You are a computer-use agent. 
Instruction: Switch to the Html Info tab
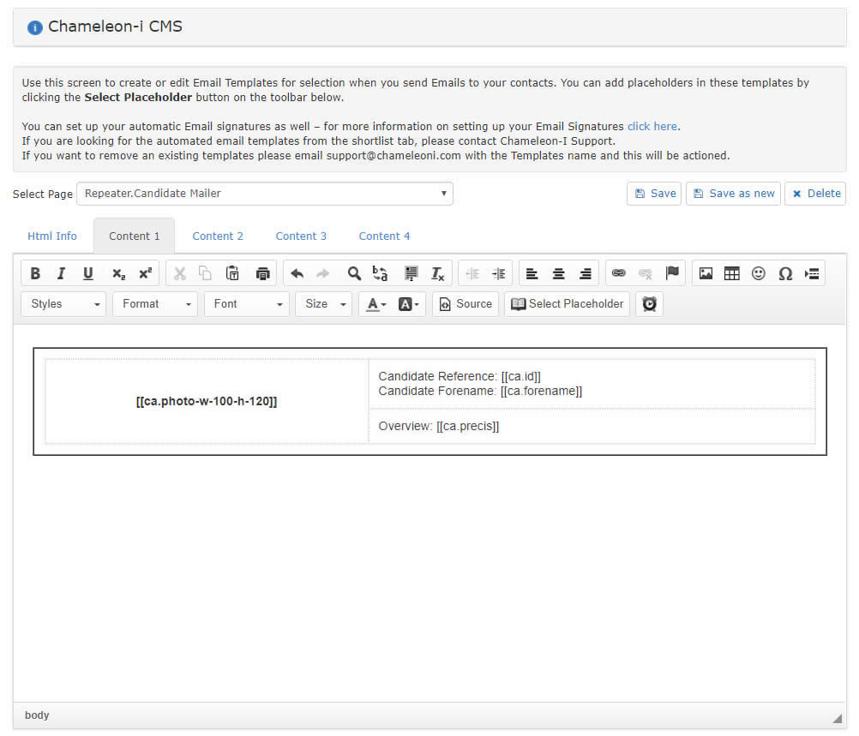(x=52, y=236)
